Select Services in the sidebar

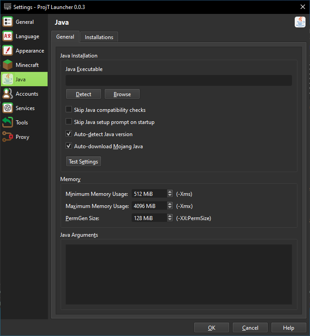tap(24, 108)
